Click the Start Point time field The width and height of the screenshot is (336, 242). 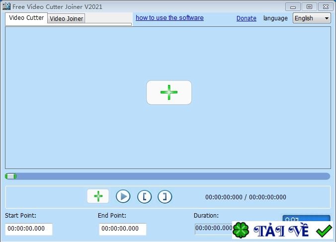pyautogui.click(x=29, y=229)
